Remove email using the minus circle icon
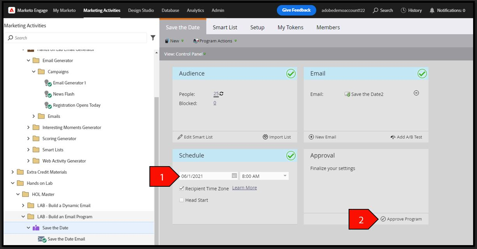Viewport: 477px width, 249px height. [x=416, y=93]
